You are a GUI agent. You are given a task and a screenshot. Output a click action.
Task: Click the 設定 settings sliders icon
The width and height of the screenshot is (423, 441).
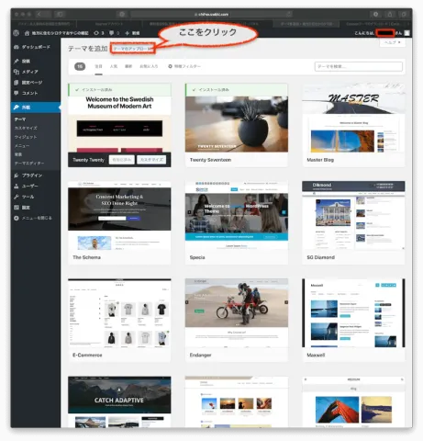pyautogui.click(x=17, y=208)
